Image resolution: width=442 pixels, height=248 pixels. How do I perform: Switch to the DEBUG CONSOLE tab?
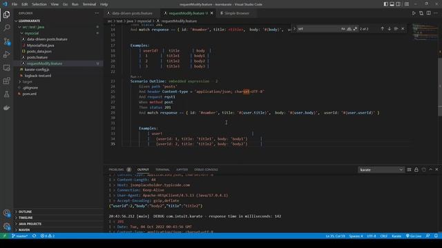[x=206, y=169]
